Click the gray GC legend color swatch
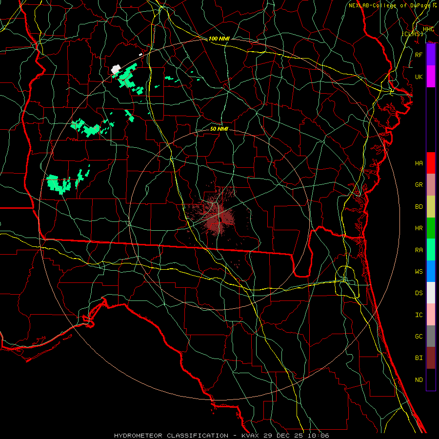The height and width of the screenshot is (439, 439). point(431,336)
